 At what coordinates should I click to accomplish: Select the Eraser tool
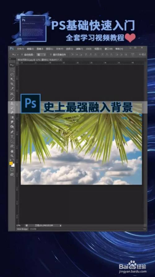click(x=12, y=112)
